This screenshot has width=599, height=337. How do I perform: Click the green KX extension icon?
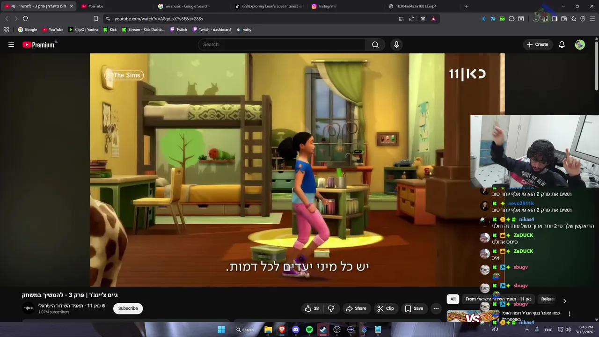click(502, 19)
